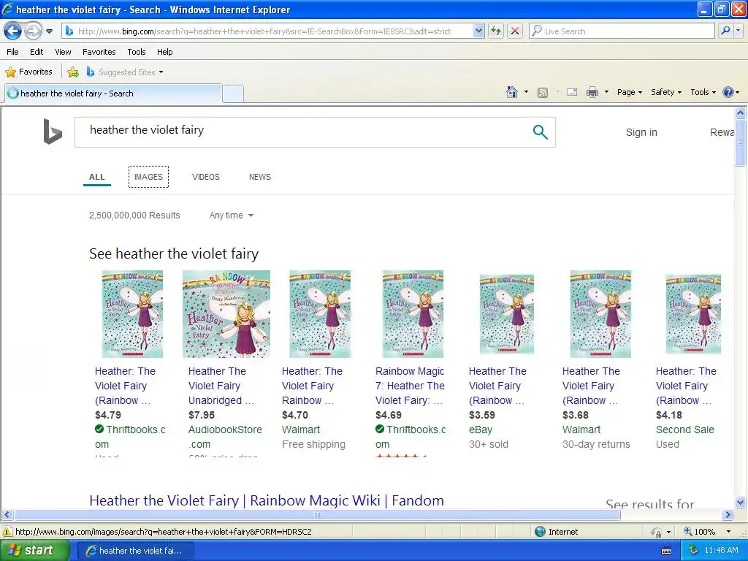Open 'Rainbow Magic 7: Heather The Violet Fairy' link
Viewport: 748px width, 561px height.
(x=410, y=386)
